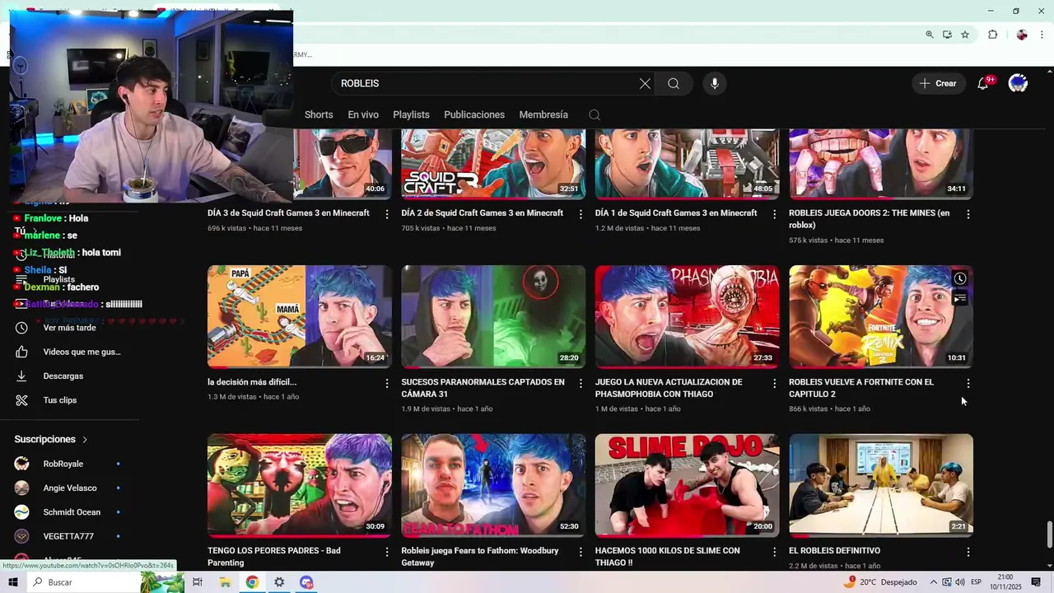Click the Chrome zoom magnifier icon
1054x593 pixels.
pos(930,35)
